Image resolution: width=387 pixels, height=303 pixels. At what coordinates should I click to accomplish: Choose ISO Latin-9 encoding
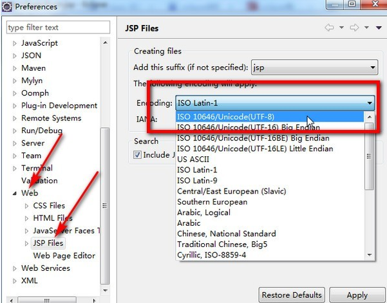point(270,181)
